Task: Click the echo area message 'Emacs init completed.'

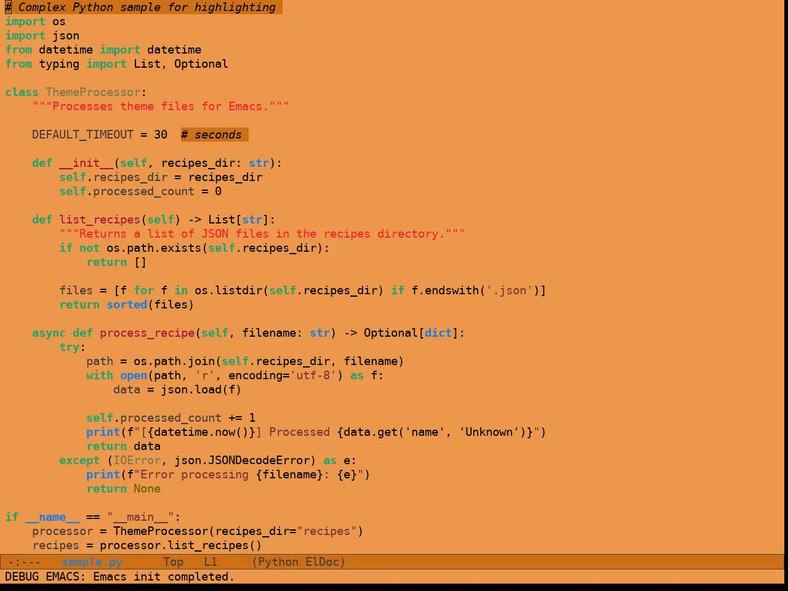Action: tap(164, 577)
